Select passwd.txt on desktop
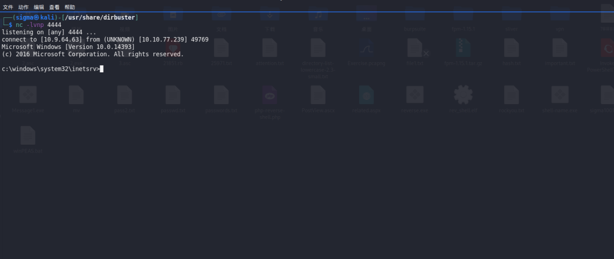Viewport: 614px width, 259px height. tap(173, 99)
